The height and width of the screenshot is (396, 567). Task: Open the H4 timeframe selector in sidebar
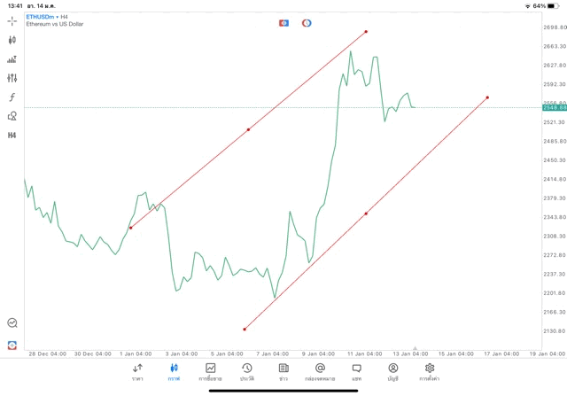tap(12, 136)
